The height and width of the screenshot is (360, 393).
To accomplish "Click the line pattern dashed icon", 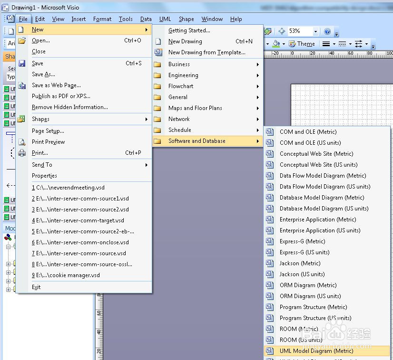I will (342, 44).
